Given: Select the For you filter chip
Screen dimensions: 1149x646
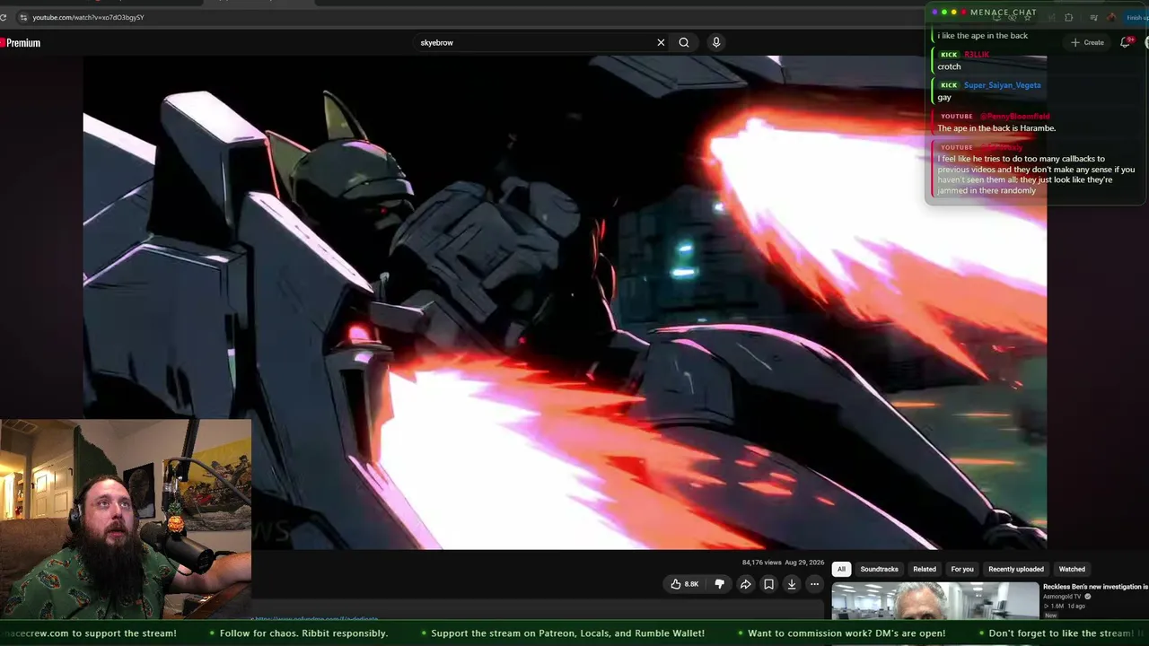Looking at the screenshot, I should (x=962, y=569).
